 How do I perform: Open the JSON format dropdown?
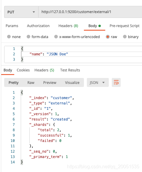click(x=98, y=82)
